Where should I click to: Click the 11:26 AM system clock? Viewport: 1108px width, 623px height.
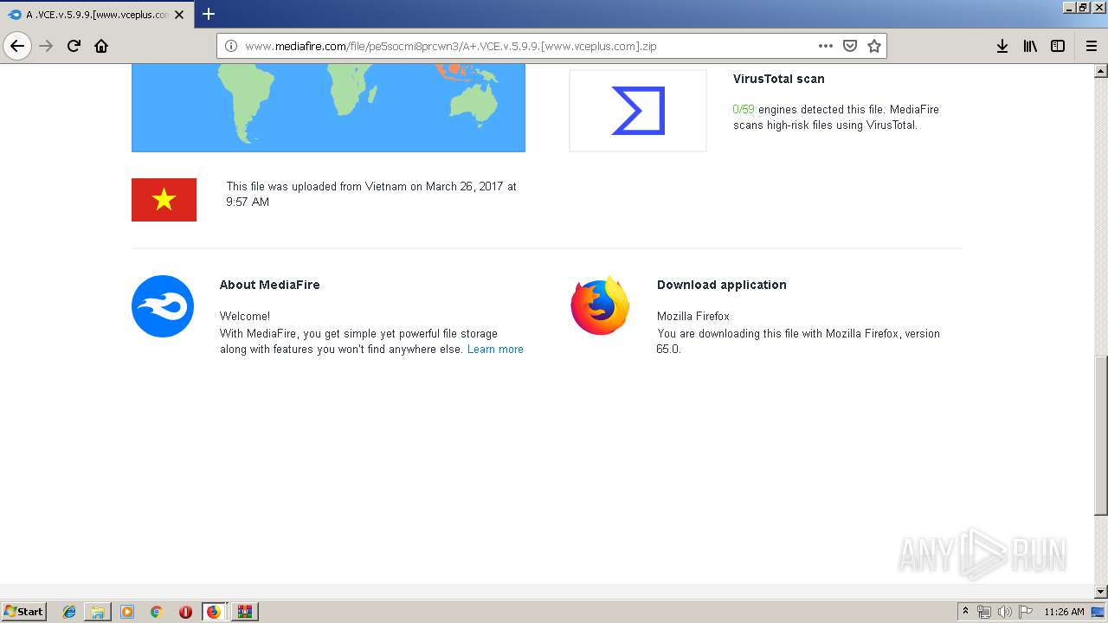(x=1064, y=612)
